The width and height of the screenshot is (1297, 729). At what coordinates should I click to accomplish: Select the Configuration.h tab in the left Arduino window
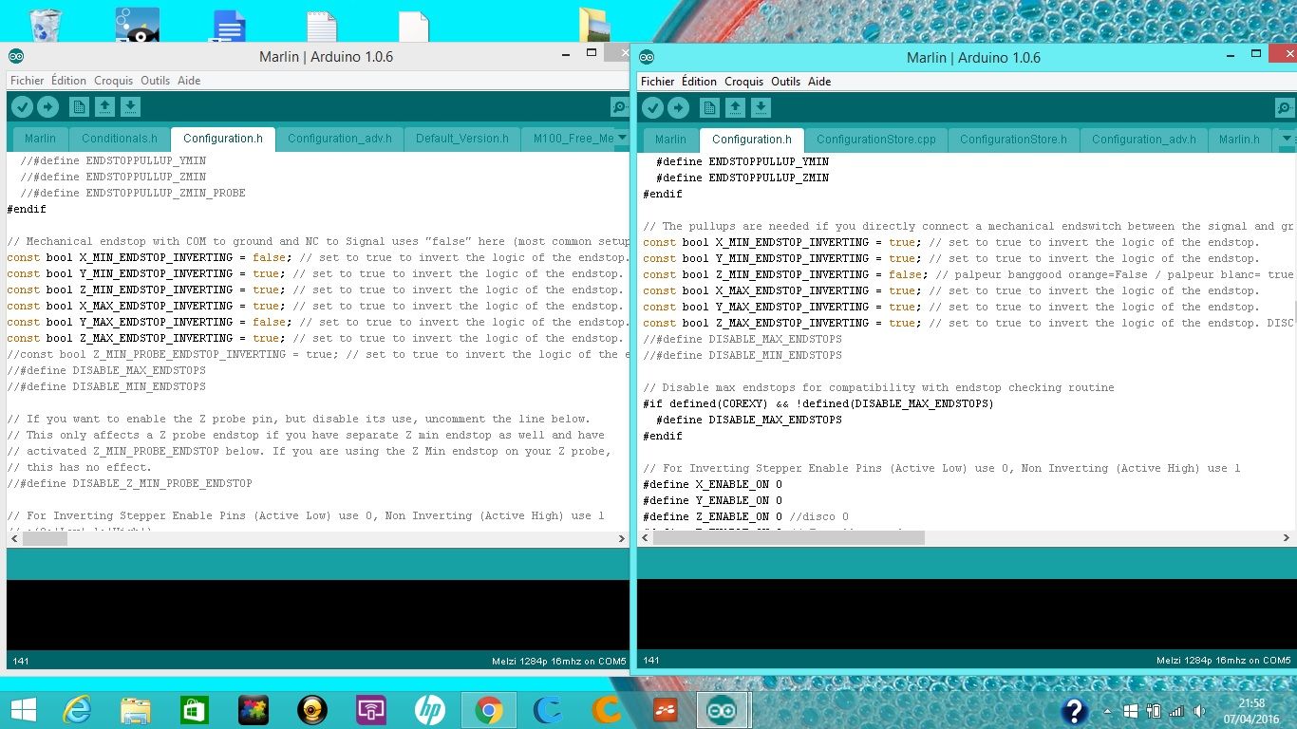pyautogui.click(x=223, y=139)
